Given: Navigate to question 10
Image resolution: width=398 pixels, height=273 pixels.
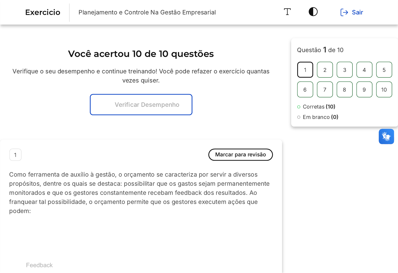Looking at the screenshot, I should click(384, 90).
